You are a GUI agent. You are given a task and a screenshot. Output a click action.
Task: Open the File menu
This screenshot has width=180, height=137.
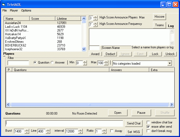pos(5,10)
